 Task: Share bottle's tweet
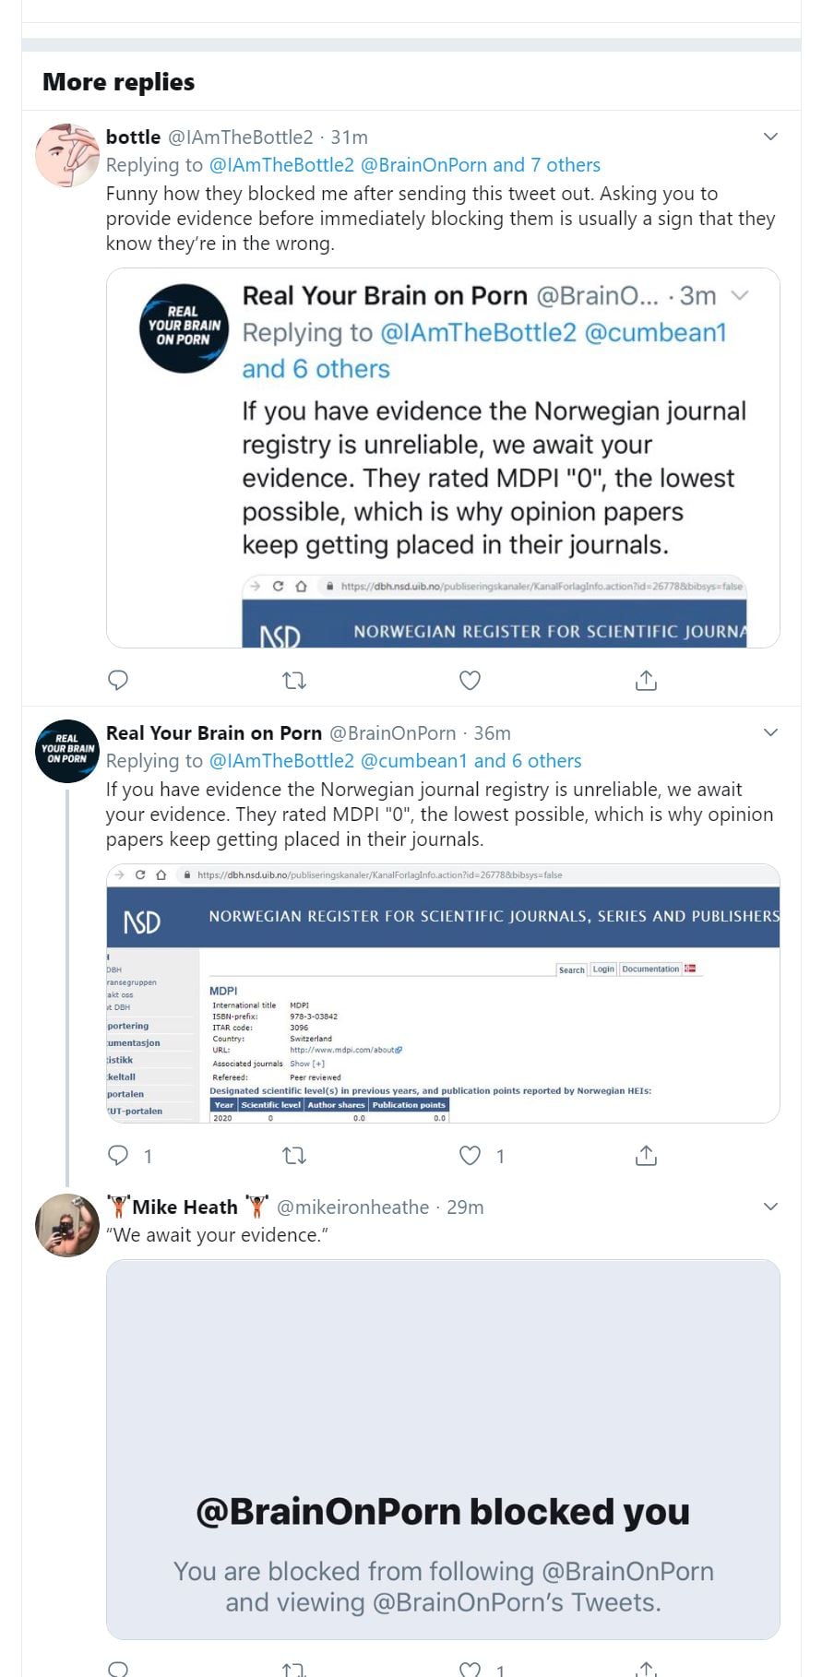646,681
